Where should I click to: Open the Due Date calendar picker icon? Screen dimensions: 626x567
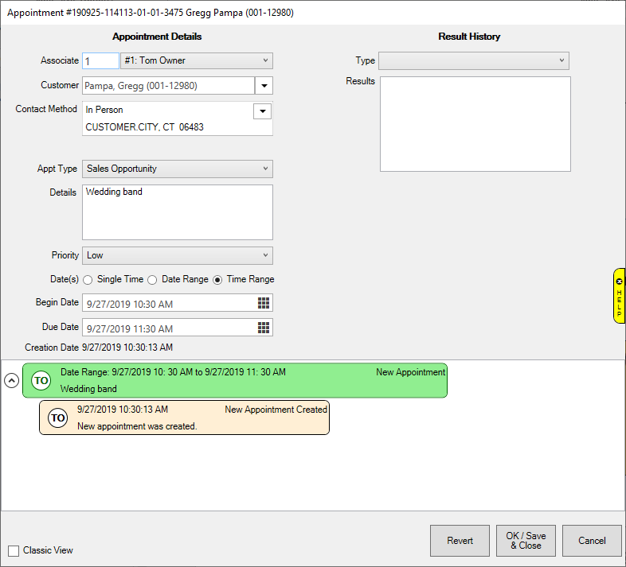[x=264, y=328]
